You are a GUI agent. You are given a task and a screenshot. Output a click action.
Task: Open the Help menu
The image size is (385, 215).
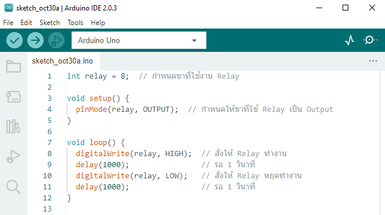(98, 23)
